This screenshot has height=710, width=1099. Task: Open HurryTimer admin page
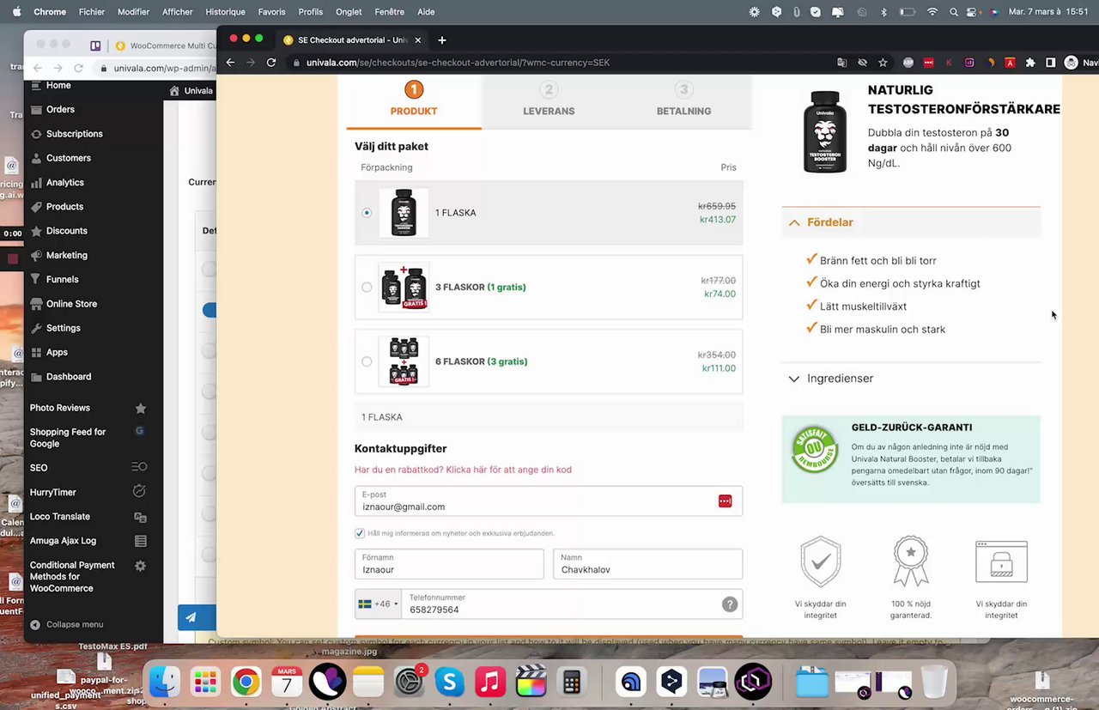(x=53, y=492)
